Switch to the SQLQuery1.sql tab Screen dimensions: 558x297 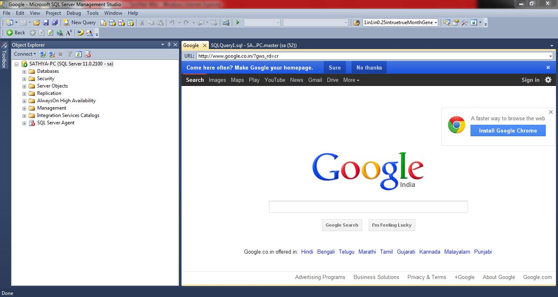coord(253,45)
